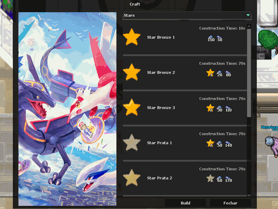Screen dimensions: 278x209
Task: Click the 150 material cost icon for Star Bronze 1
Action: 211,38
